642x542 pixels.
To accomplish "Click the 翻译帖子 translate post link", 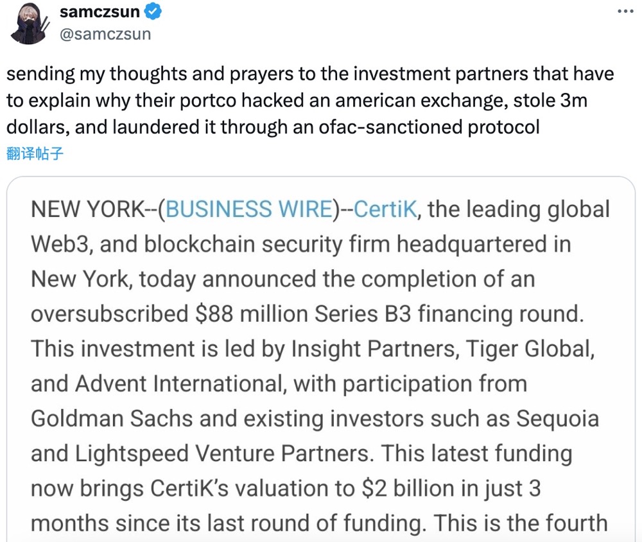I will pos(35,154).
